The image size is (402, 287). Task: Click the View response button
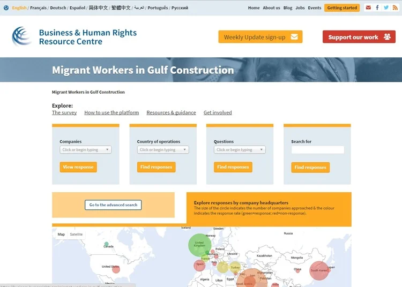[78, 167]
